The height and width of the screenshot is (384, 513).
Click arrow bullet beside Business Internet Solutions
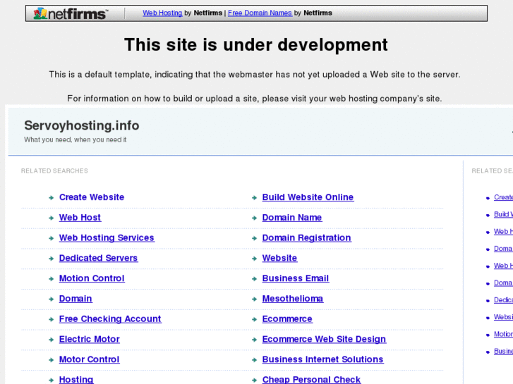coord(254,360)
